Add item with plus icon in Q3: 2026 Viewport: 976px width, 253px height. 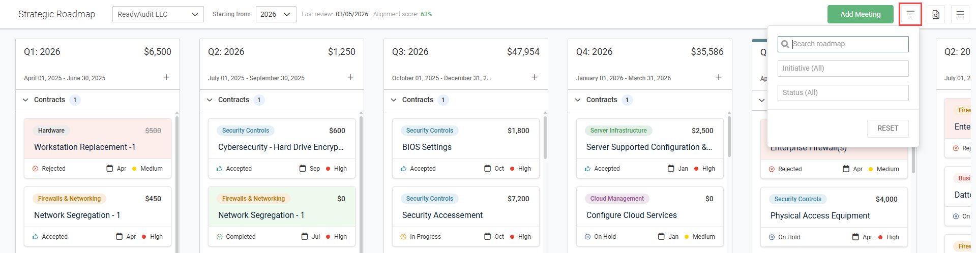535,77
